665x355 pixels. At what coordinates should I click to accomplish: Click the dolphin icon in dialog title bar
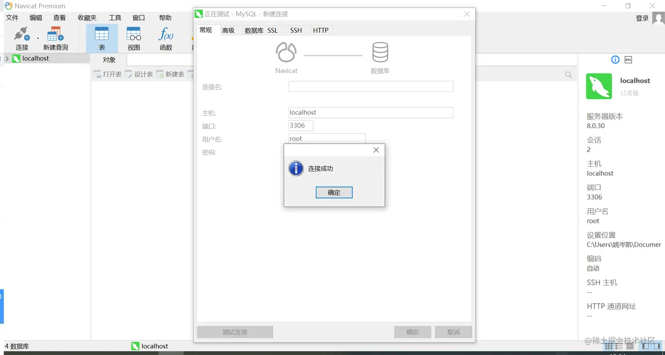coord(199,14)
